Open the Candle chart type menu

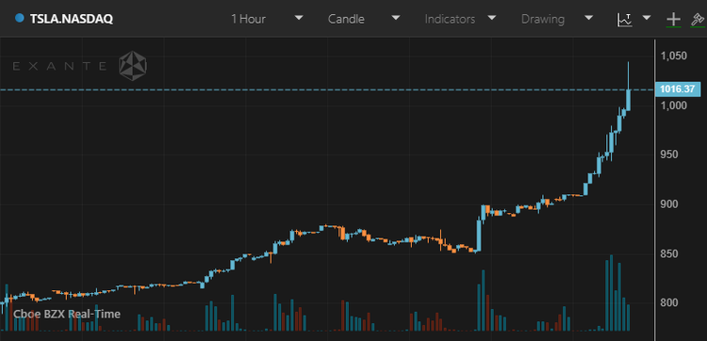pyautogui.click(x=346, y=20)
